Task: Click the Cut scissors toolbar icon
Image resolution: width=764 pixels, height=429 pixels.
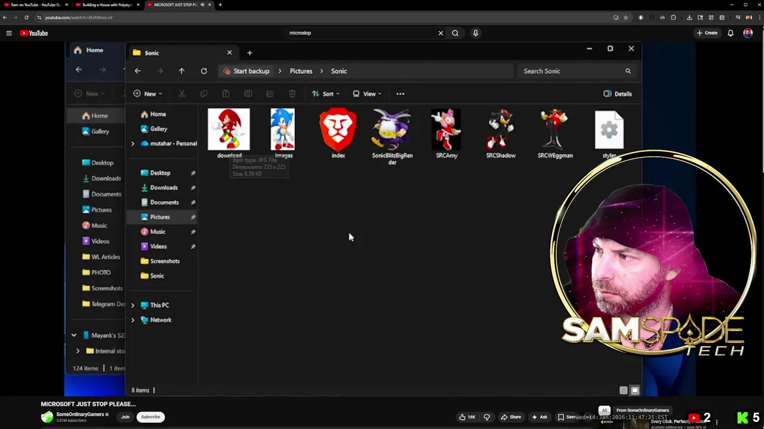Action: (x=182, y=94)
